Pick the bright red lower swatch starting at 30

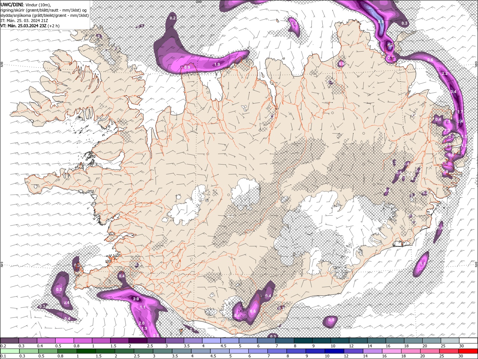(468, 351)
